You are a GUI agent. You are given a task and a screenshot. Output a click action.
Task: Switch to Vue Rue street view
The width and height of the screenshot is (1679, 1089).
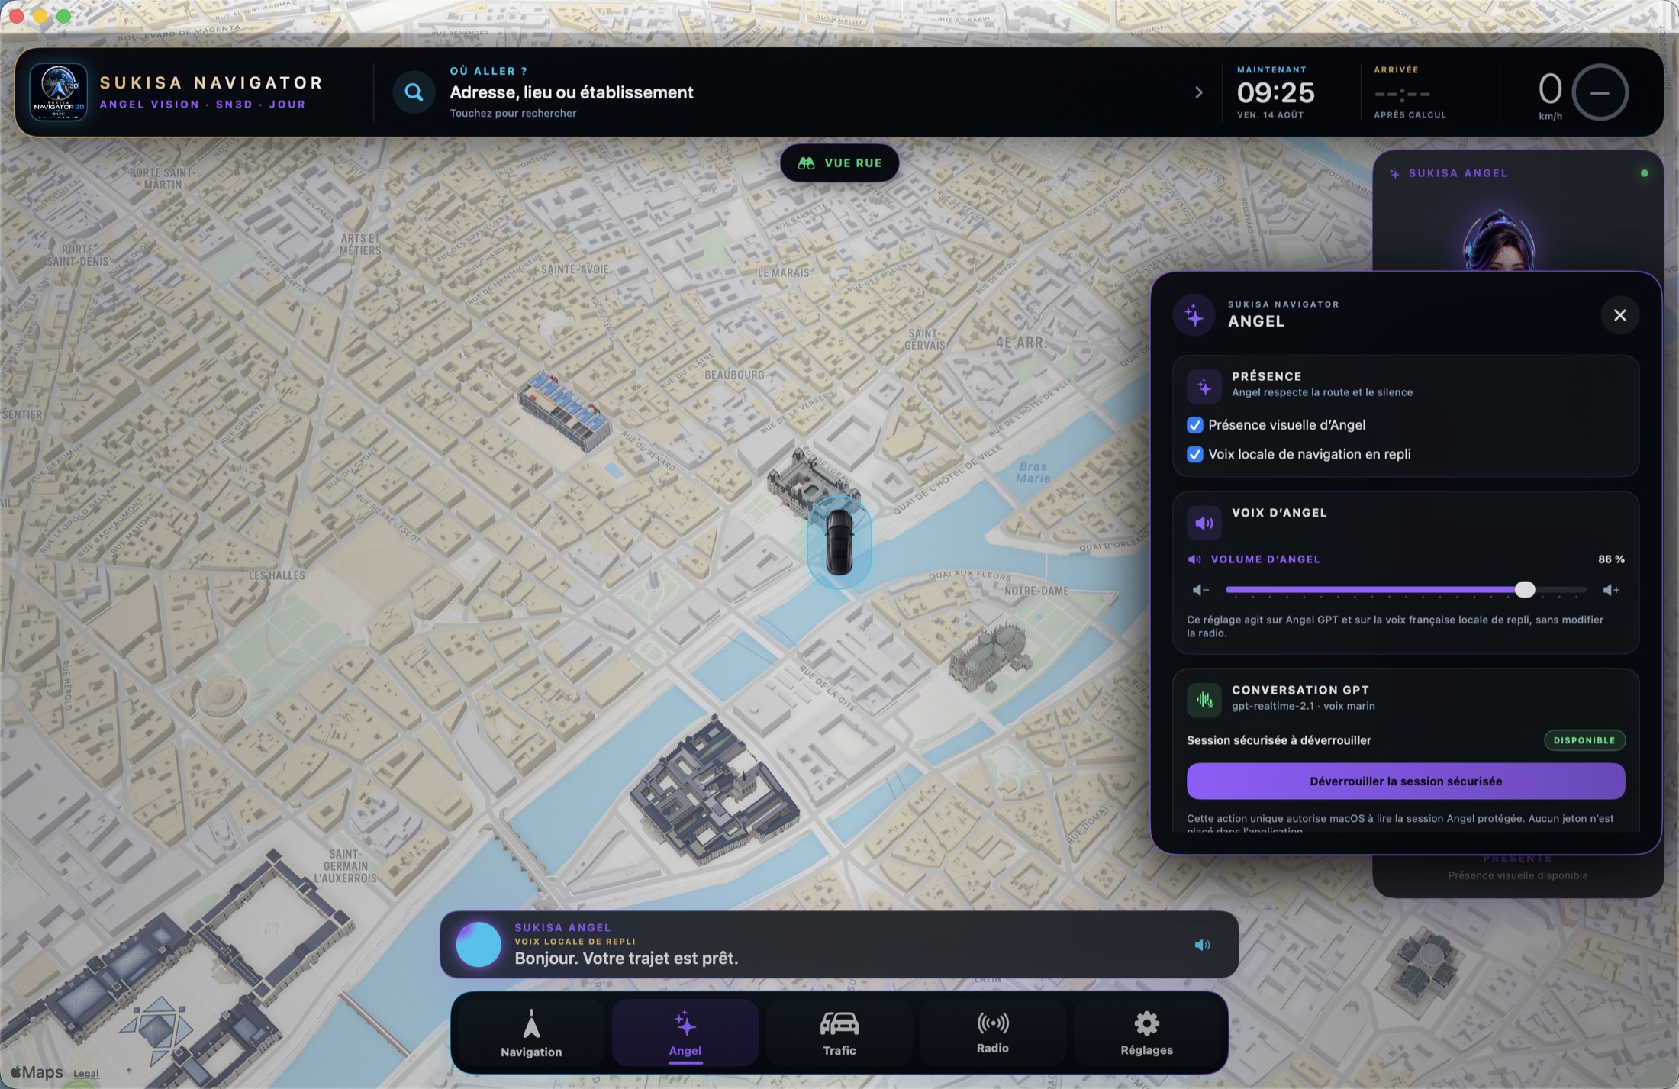click(x=839, y=163)
